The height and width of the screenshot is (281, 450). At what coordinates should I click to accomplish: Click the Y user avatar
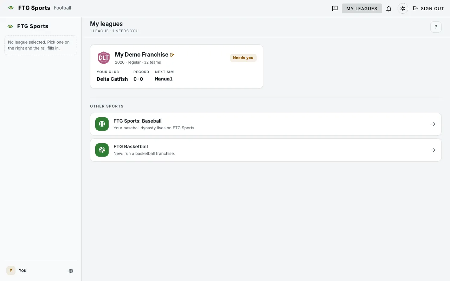[11, 270]
